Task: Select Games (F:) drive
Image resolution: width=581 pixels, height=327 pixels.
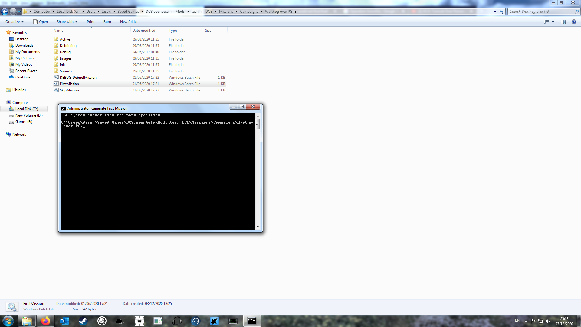Action: [24, 122]
